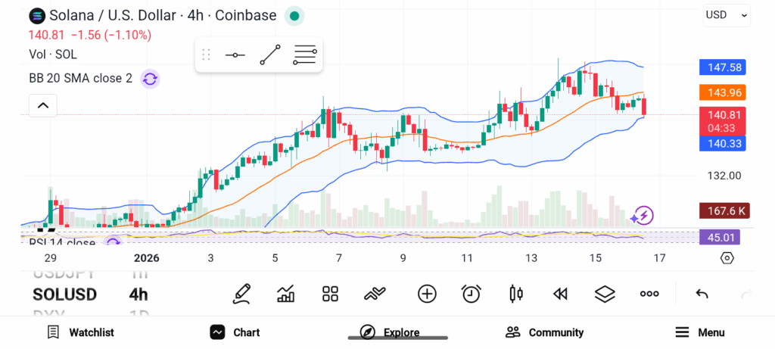Viewport: 775px width, 349px height.
Task: Start bar replay with the rewind icon
Action: (560, 294)
